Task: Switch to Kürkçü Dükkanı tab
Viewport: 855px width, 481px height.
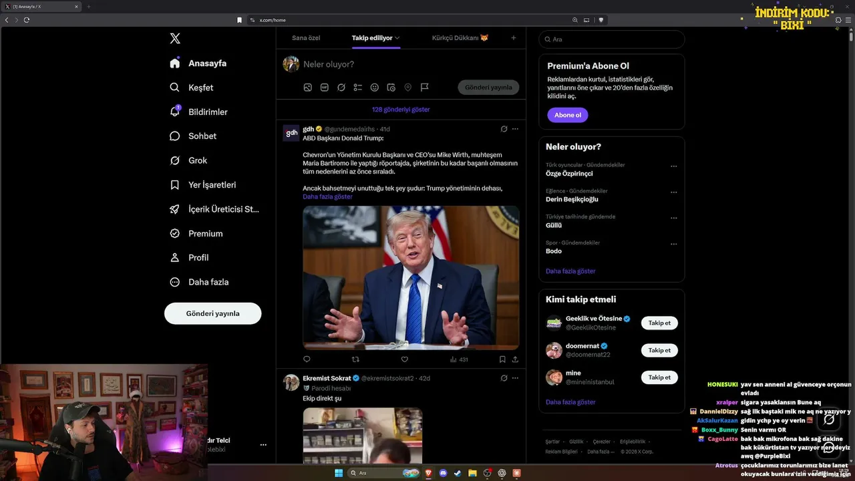Action: tap(460, 38)
